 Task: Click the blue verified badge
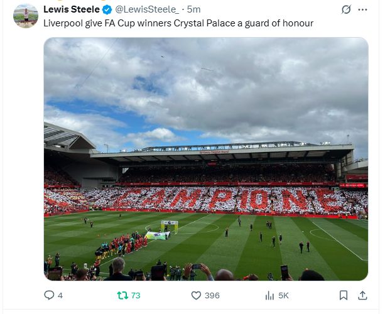tap(107, 9)
